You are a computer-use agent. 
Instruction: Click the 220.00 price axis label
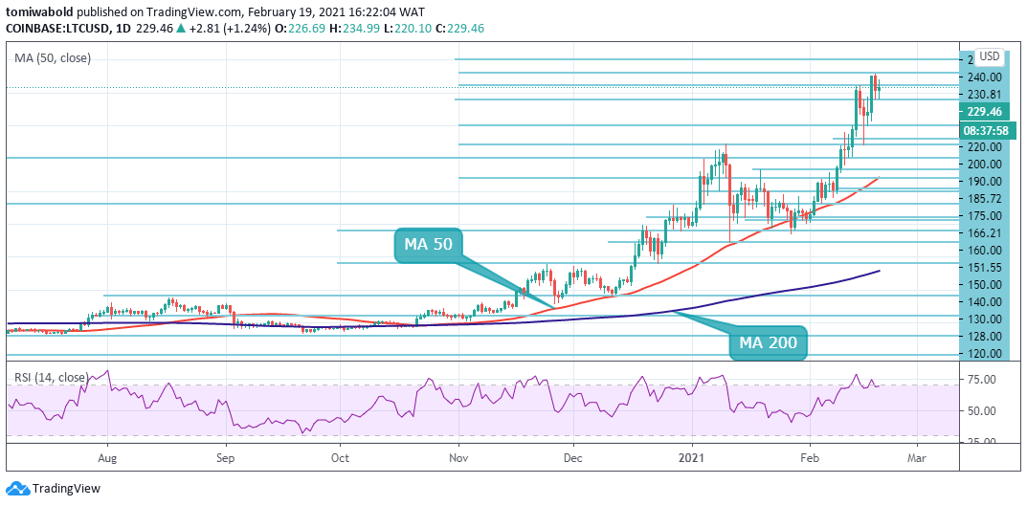[984, 147]
